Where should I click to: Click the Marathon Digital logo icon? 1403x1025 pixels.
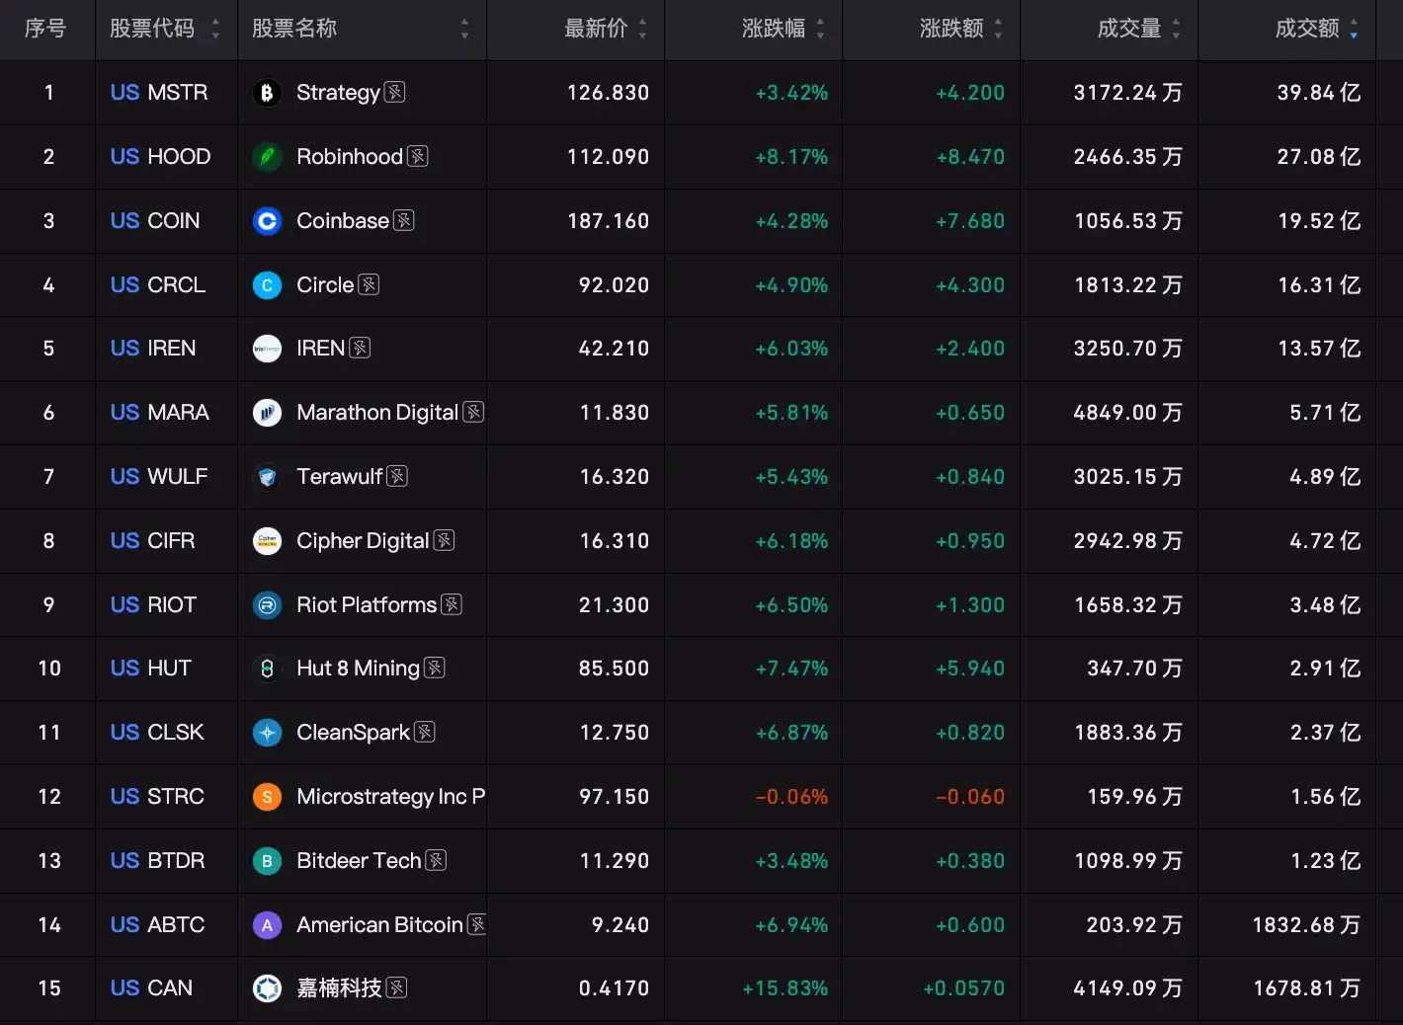[x=267, y=413]
